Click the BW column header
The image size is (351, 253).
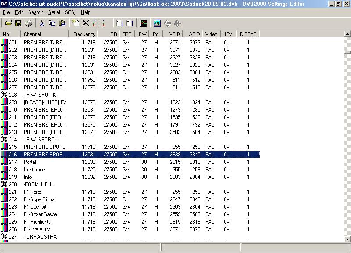pos(142,34)
